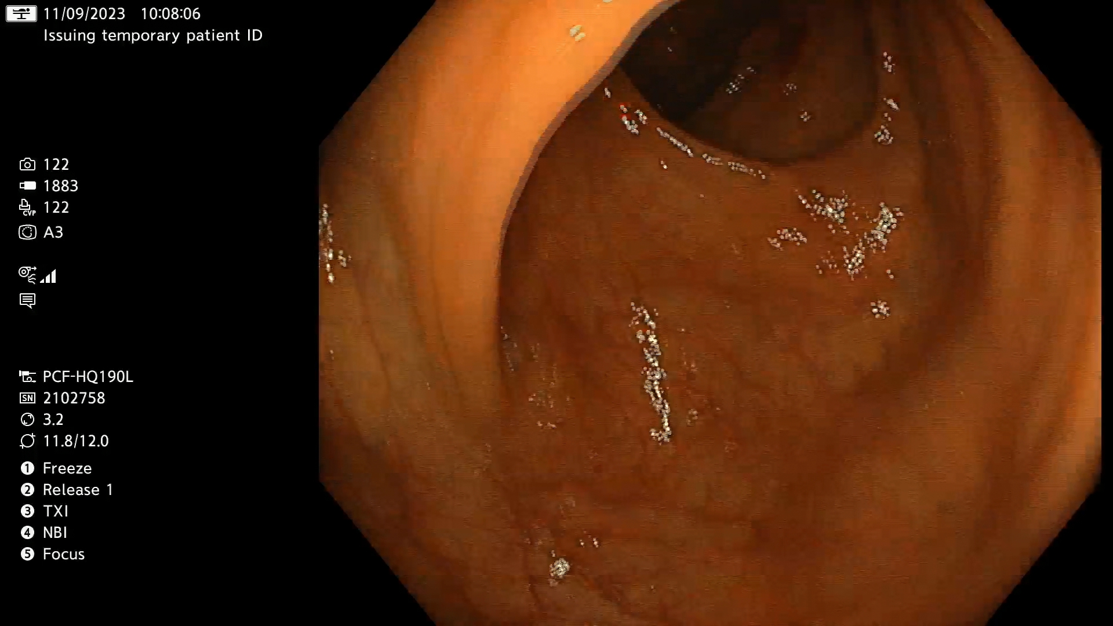1113x626 pixels.
Task: Click the channel size value 3.2
Action: (x=53, y=420)
